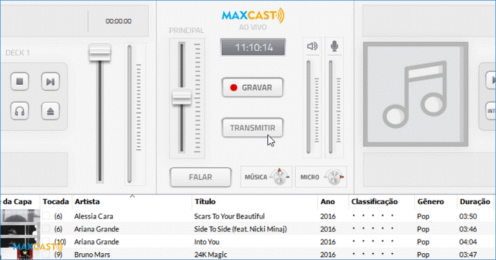The width and height of the screenshot is (496, 260).
Task: Select the Alessia Cara artist cell
Action: pos(94,216)
